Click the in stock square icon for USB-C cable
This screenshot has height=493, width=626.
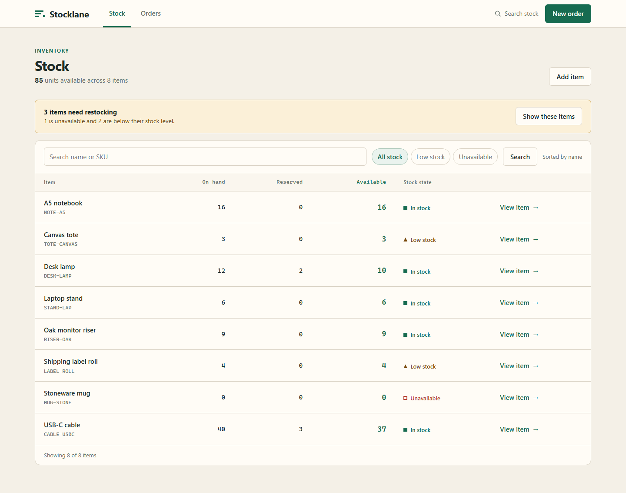pos(406,430)
